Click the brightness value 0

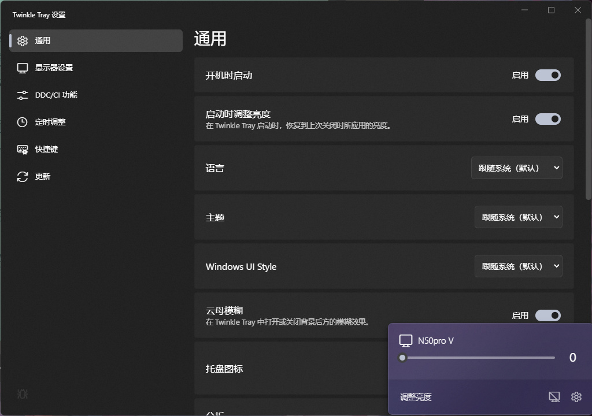click(x=573, y=358)
